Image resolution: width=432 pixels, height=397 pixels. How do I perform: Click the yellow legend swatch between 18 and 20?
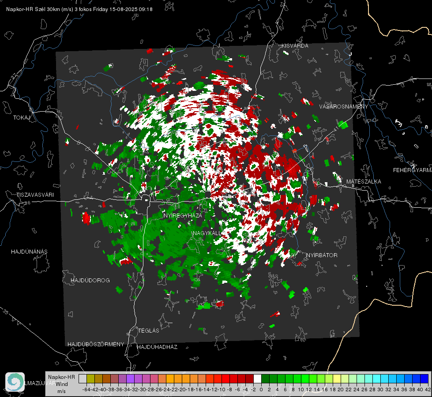pyautogui.click(x=337, y=378)
